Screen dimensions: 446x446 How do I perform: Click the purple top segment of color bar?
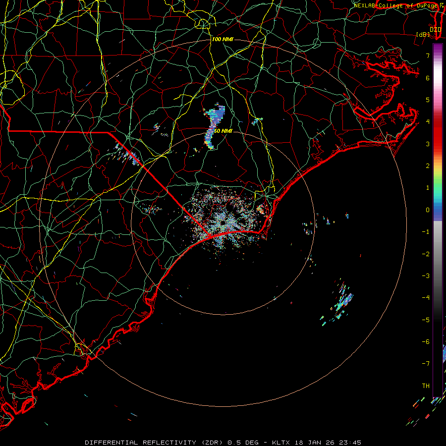tap(438, 49)
